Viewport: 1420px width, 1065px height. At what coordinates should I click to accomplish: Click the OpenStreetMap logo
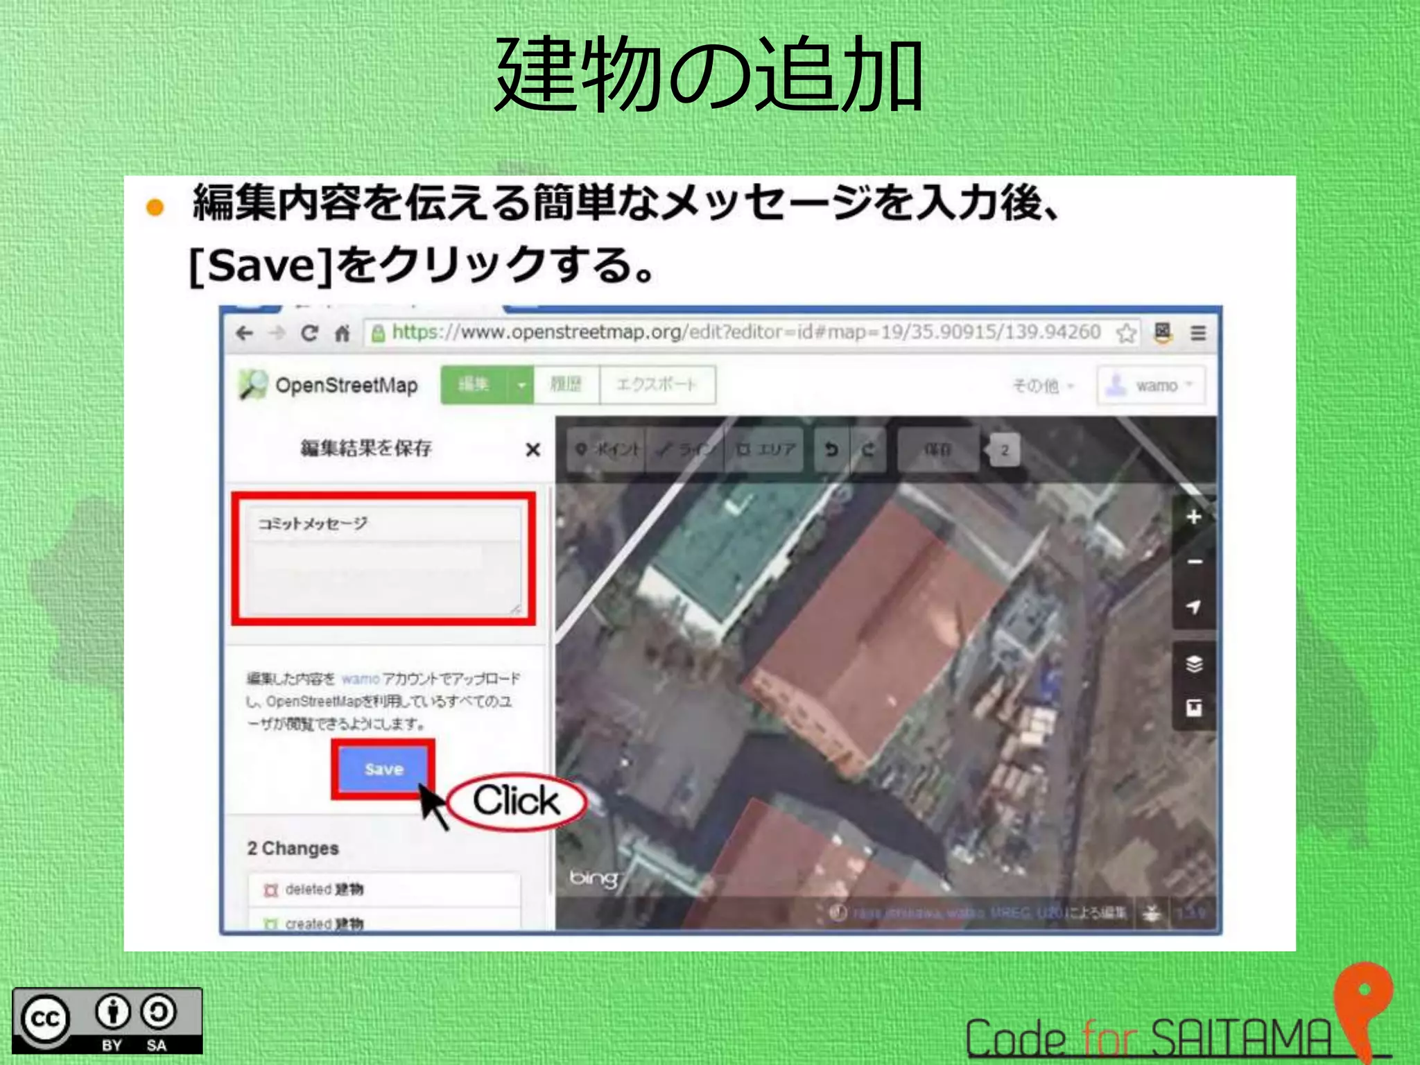click(327, 385)
